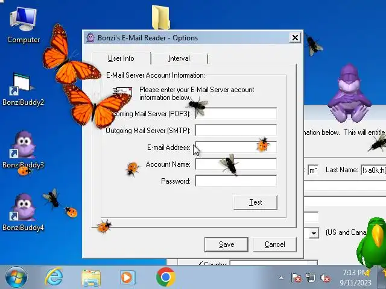Screen dimensions: 386x289
Task: Open the dropdown beside "(US and Cana" text
Action: click(314, 233)
